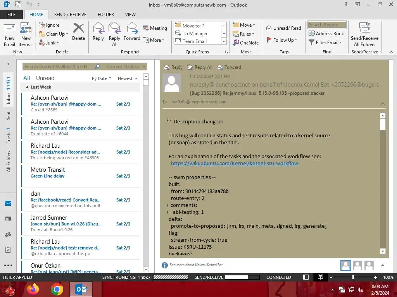Reply using the ribbon Reply button
This screenshot has height=297, width=397.
point(98,32)
